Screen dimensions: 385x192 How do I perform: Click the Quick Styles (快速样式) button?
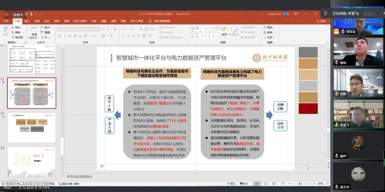click(234, 31)
